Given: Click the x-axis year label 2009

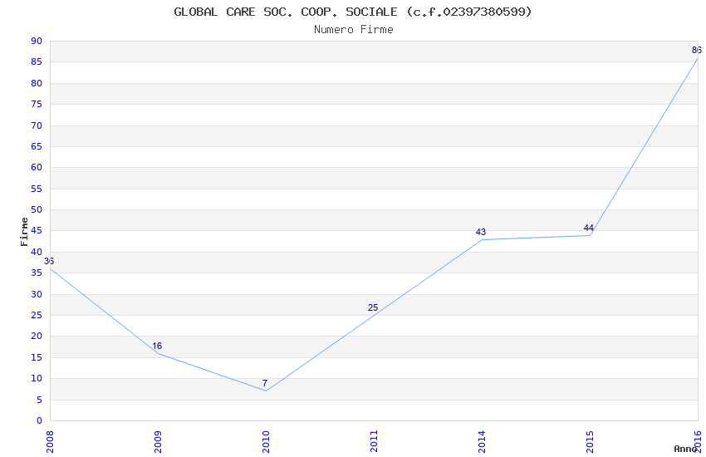Looking at the screenshot, I should click(158, 441).
